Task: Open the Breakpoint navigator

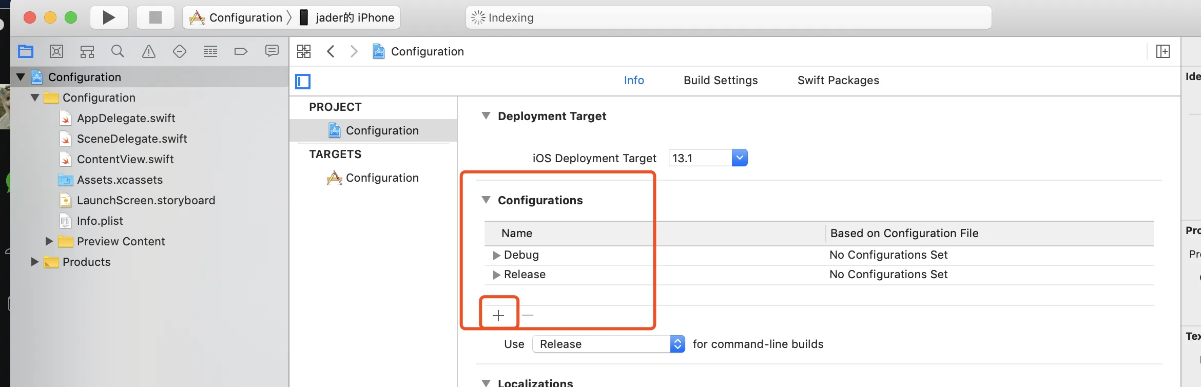Action: (241, 51)
